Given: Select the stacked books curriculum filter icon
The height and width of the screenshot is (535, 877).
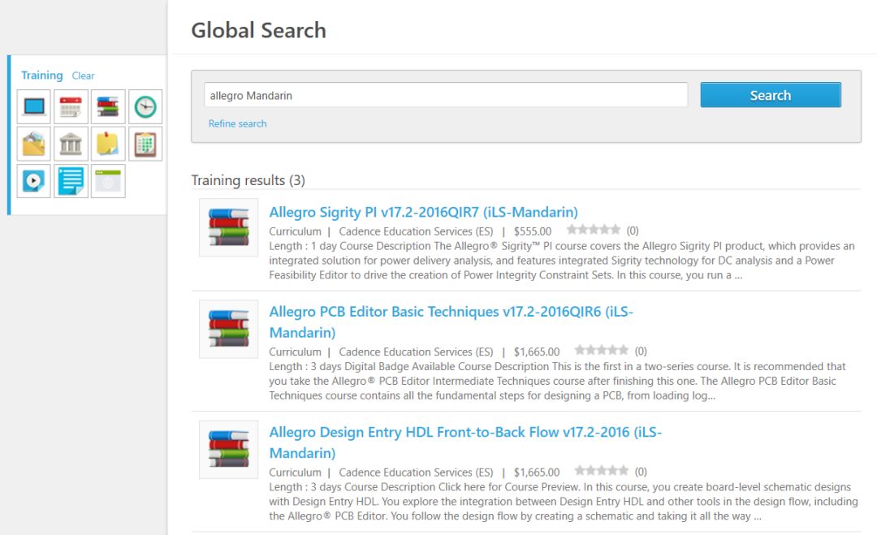Looking at the screenshot, I should click(108, 106).
